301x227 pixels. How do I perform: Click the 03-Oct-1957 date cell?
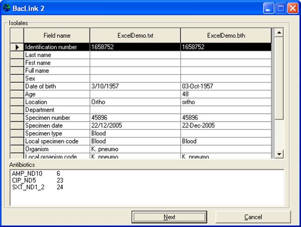pyautogui.click(x=226, y=86)
